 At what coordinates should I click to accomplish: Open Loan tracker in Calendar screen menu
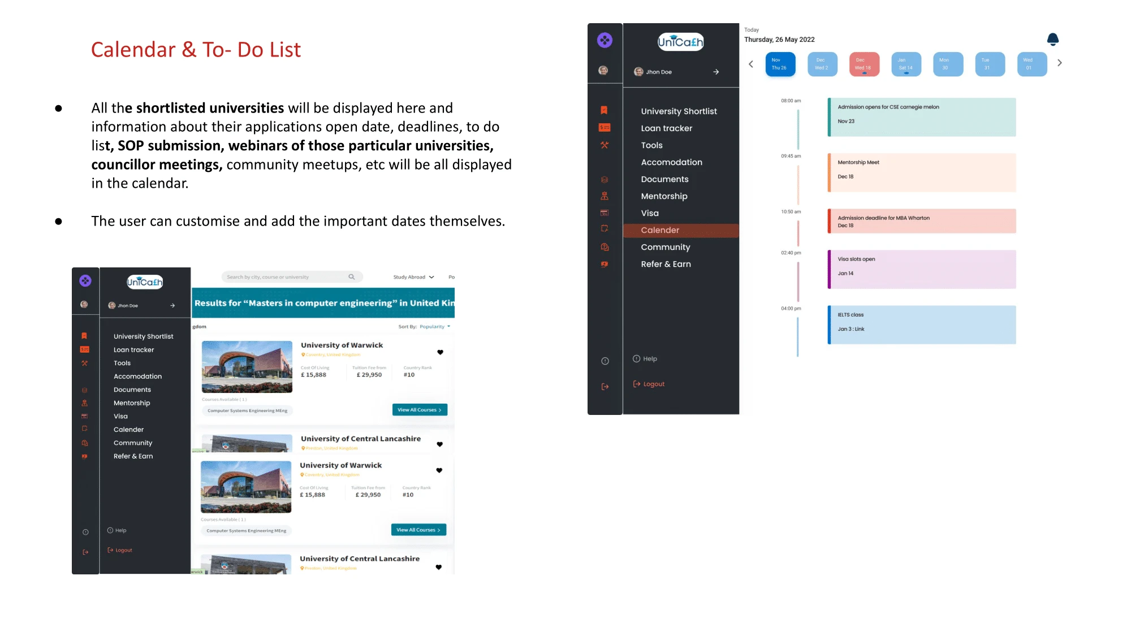pos(666,128)
